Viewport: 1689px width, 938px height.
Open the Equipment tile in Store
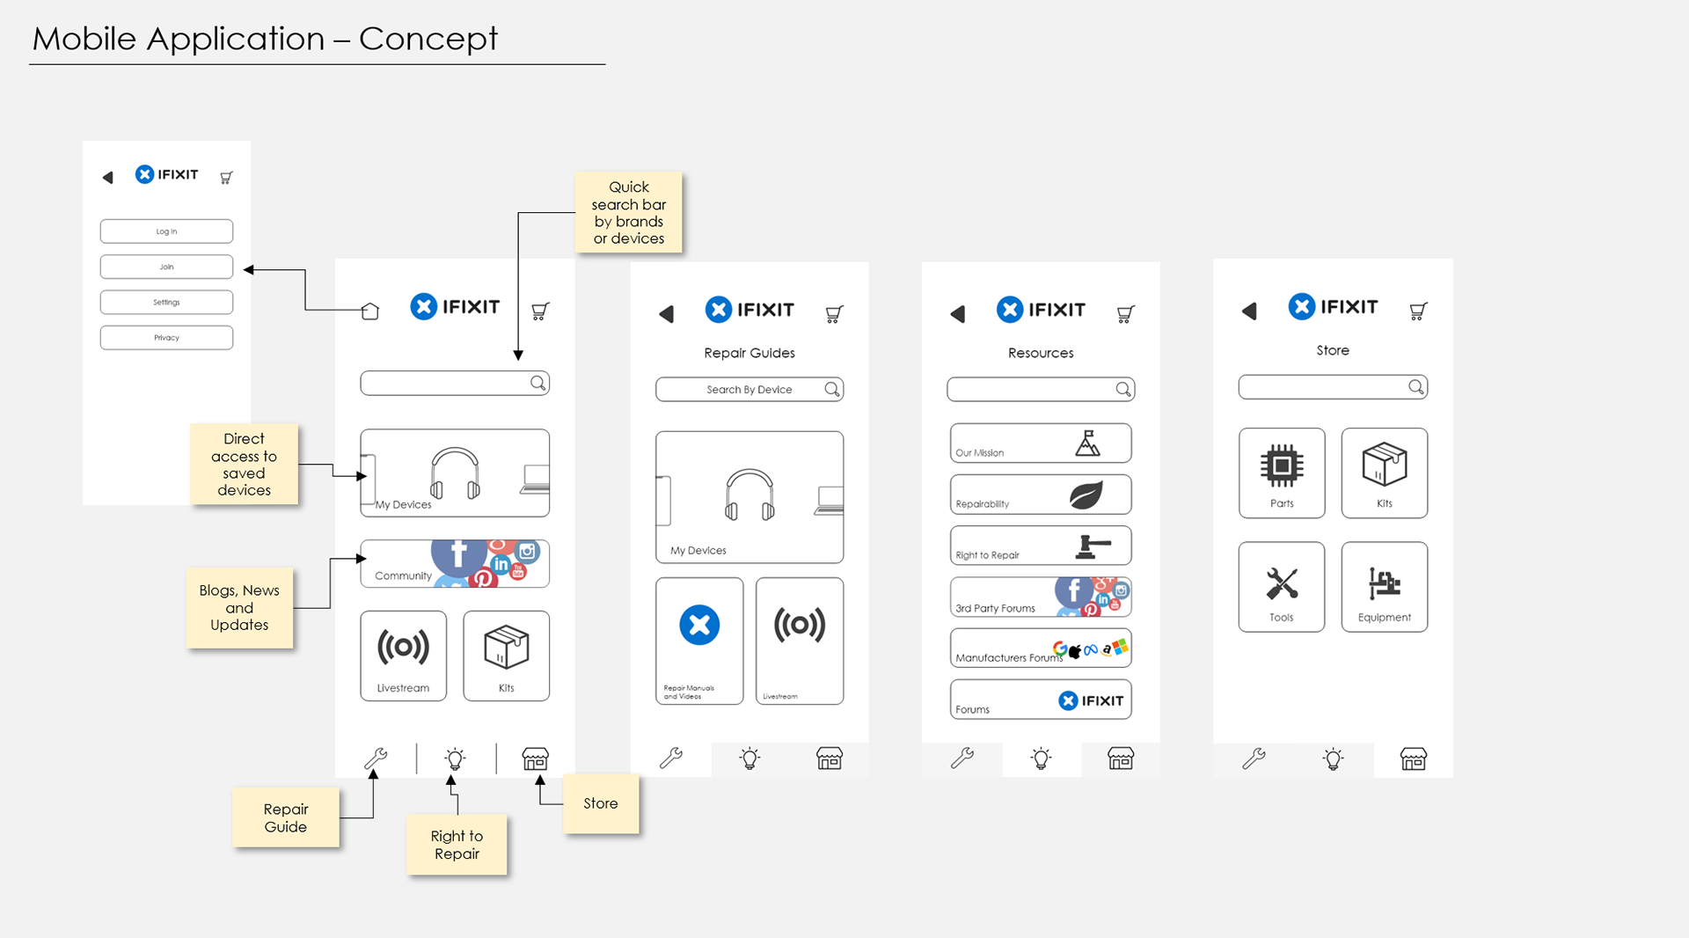click(1385, 587)
